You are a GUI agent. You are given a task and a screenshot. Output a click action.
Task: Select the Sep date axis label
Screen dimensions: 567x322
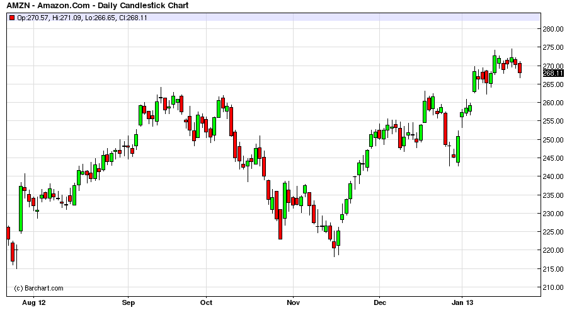pyautogui.click(x=128, y=302)
